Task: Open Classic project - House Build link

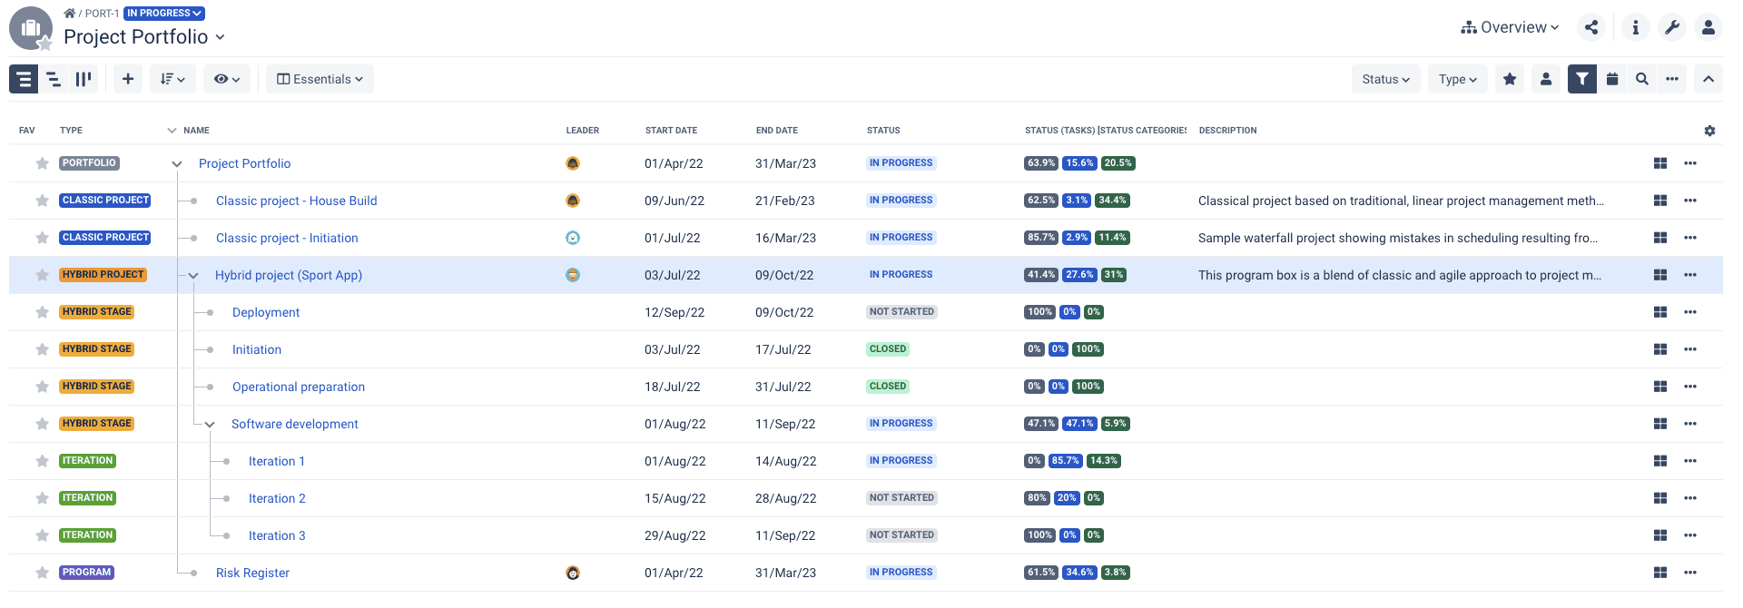Action: click(x=296, y=201)
